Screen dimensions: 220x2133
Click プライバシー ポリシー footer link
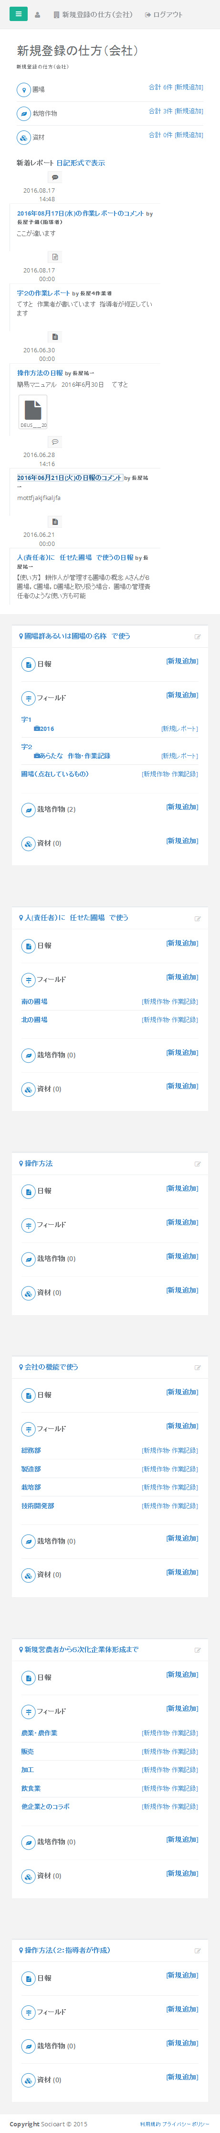point(186,2124)
